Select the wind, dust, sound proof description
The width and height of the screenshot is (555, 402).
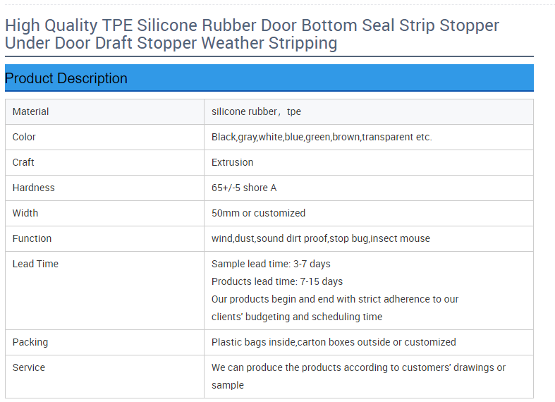pos(320,238)
